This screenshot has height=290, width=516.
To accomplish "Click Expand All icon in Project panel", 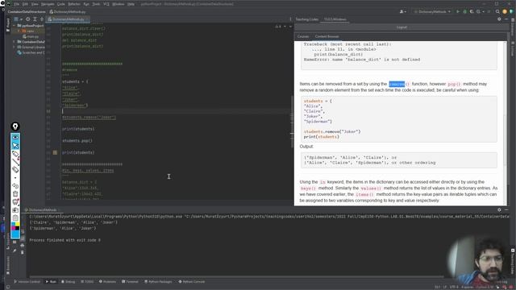I will point(35,19).
